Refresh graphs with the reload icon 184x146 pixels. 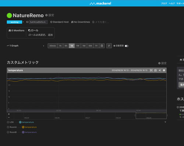pyautogui.click(x=109, y=46)
